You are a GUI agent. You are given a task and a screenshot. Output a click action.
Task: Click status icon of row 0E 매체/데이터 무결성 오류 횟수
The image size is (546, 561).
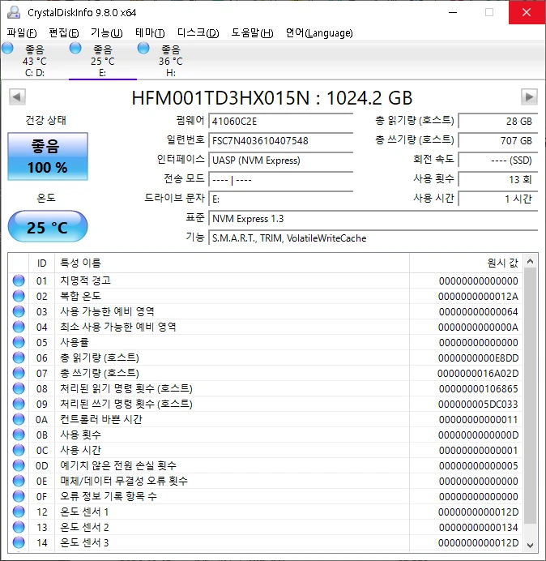click(19, 481)
